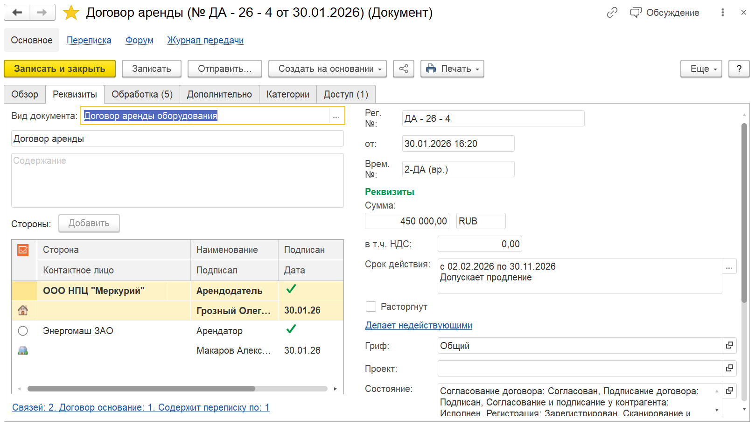Switch to the Обработка (5) tab

142,94
